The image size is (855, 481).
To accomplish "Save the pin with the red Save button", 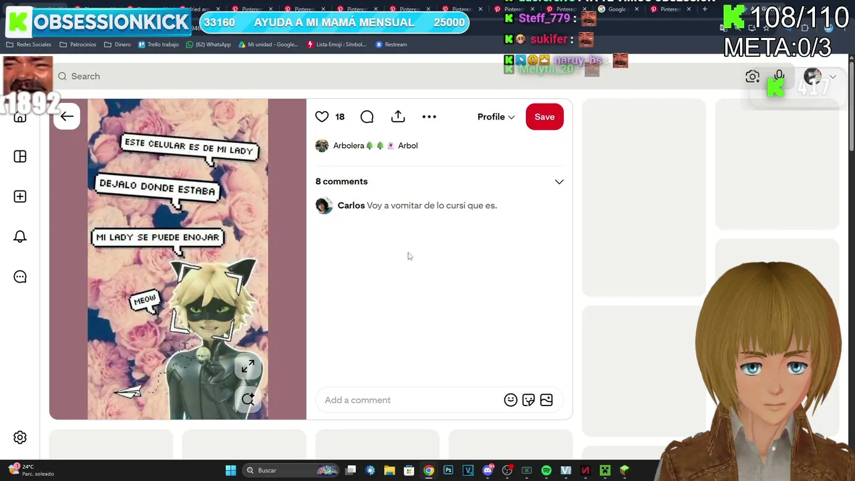I will [x=544, y=117].
